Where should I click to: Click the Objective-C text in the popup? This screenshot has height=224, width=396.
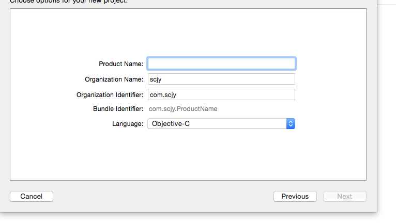171,123
